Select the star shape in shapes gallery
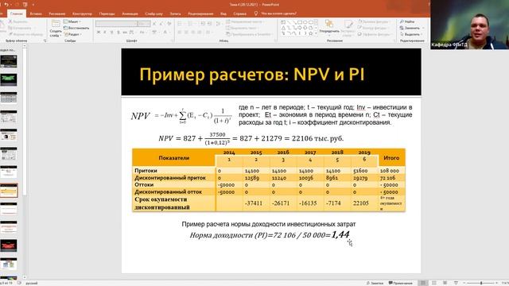The image size is (509, 286). pos(311,33)
